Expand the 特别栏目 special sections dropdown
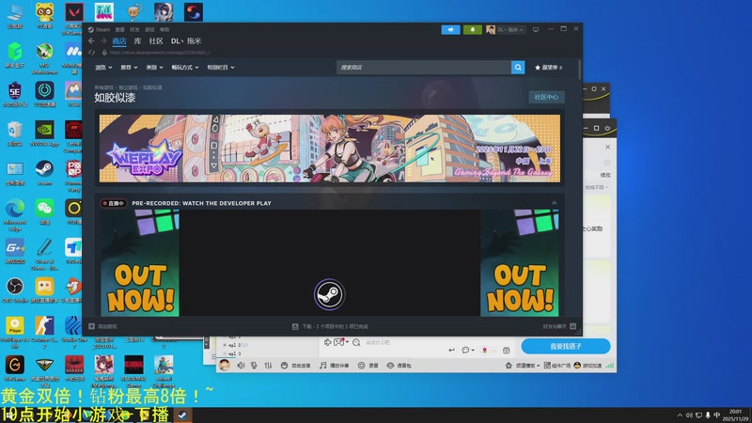 pyautogui.click(x=221, y=68)
